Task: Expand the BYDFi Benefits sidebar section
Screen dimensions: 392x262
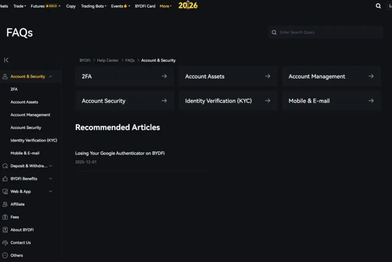Action: click(x=51, y=179)
